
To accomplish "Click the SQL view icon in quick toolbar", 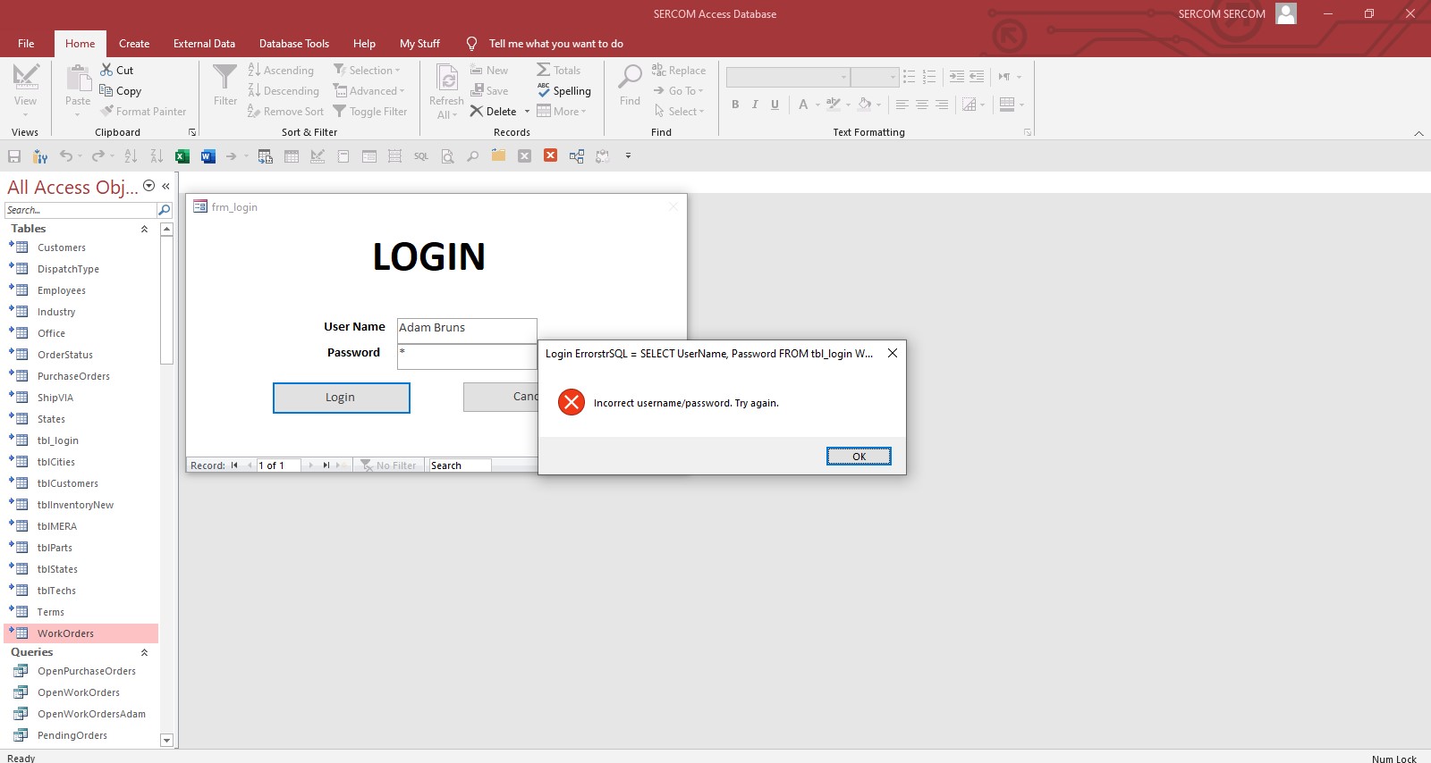I will [421, 156].
